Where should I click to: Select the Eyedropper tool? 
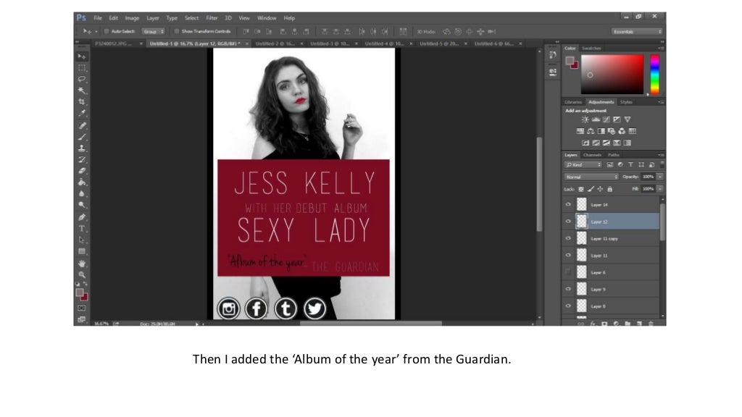click(82, 113)
